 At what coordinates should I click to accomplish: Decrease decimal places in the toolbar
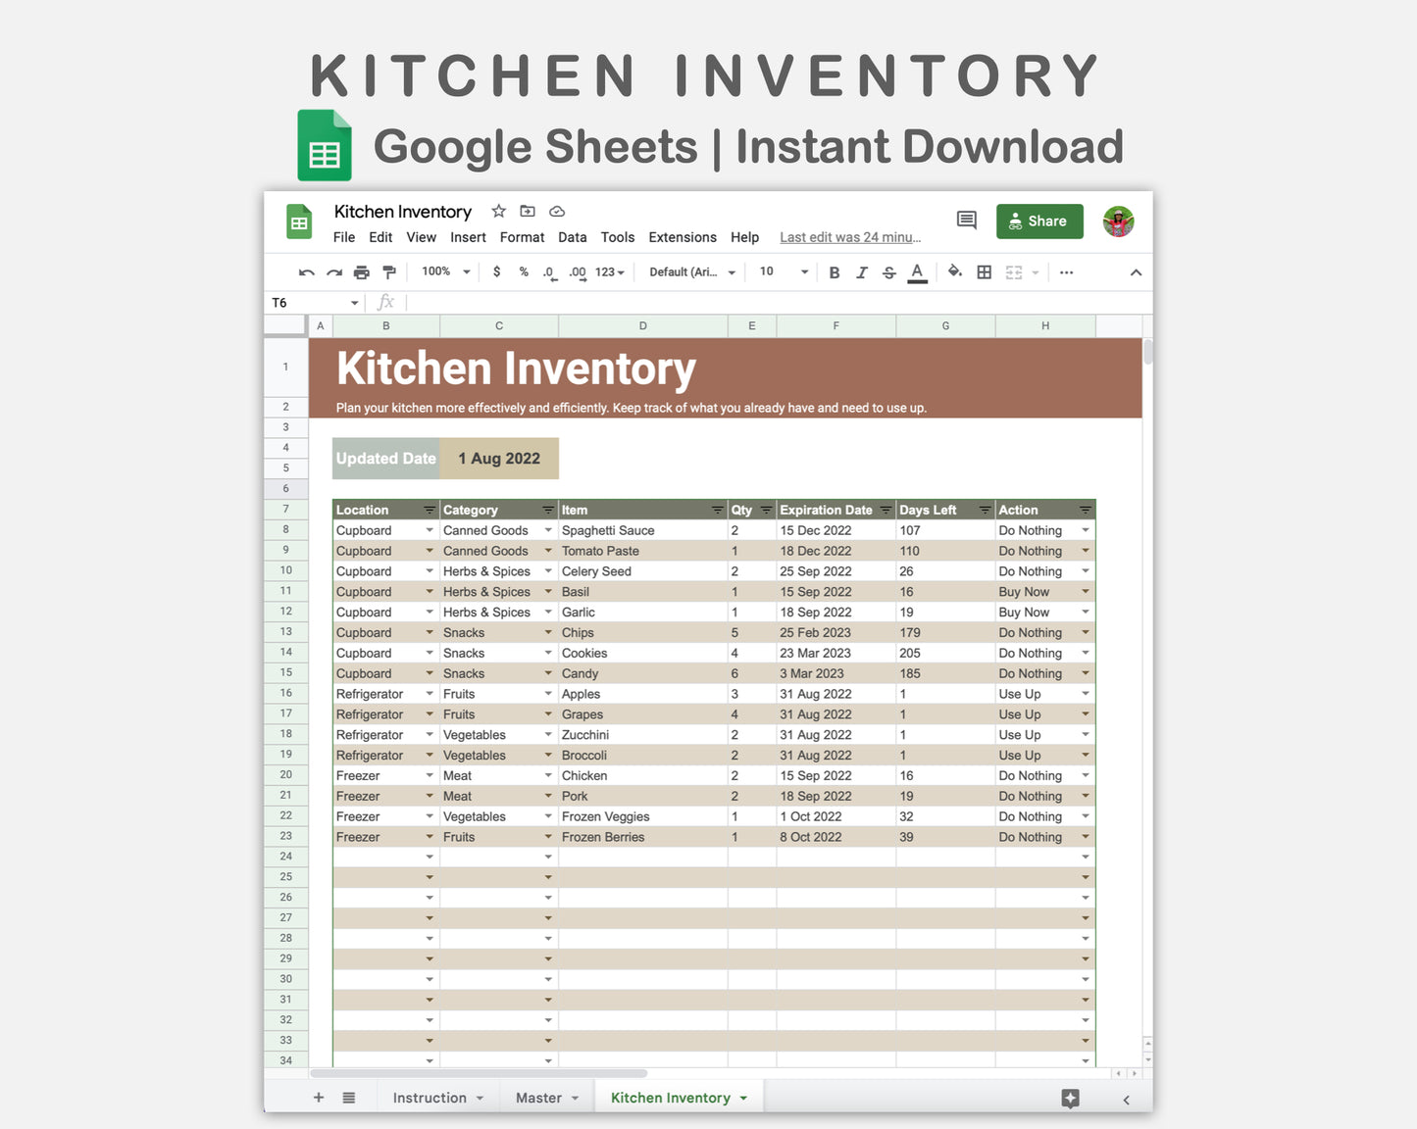[x=549, y=271]
